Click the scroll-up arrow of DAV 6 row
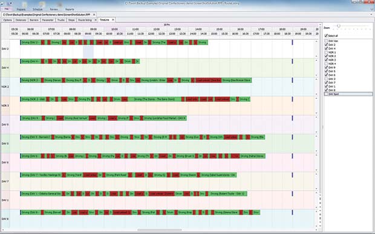The width and height of the screenshot is (375, 234). (316, 155)
